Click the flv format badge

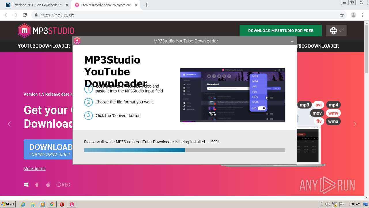(319, 121)
